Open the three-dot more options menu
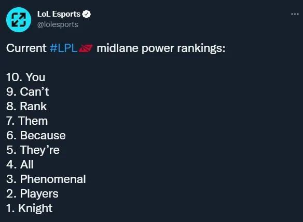303x222 pixels. 295,14
